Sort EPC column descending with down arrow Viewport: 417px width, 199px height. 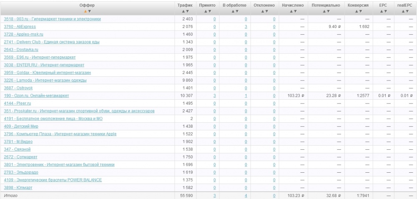(x=386, y=11)
